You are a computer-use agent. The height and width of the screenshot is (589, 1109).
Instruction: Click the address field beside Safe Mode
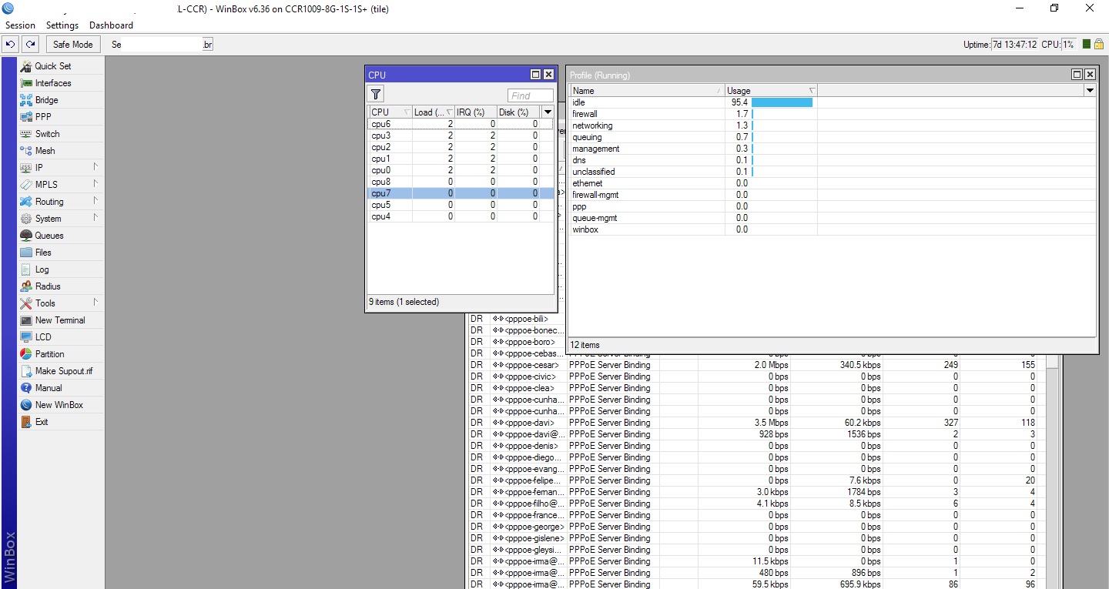click(162, 45)
